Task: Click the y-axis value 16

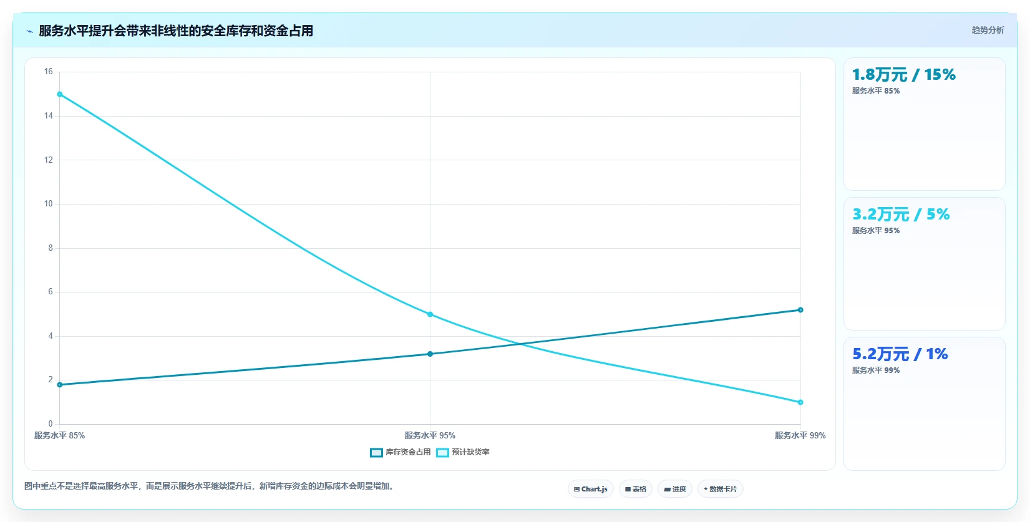Action: click(49, 72)
